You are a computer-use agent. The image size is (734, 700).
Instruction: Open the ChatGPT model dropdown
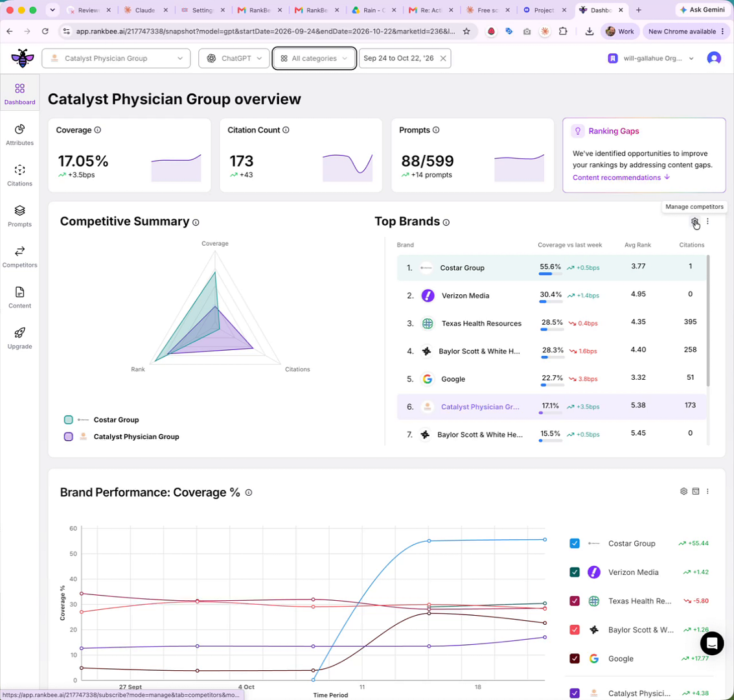pyautogui.click(x=234, y=58)
